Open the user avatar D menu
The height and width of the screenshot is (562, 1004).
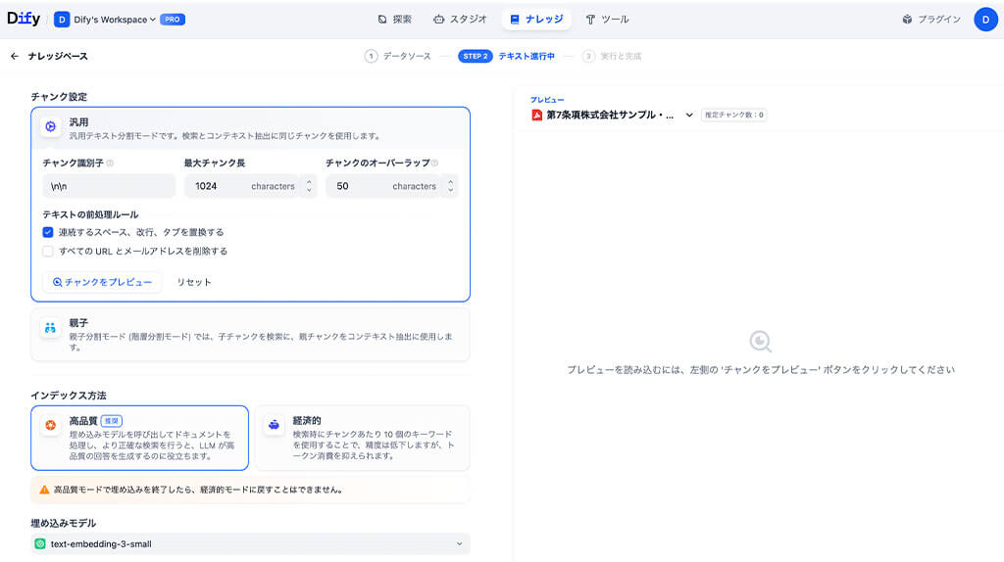[x=984, y=19]
